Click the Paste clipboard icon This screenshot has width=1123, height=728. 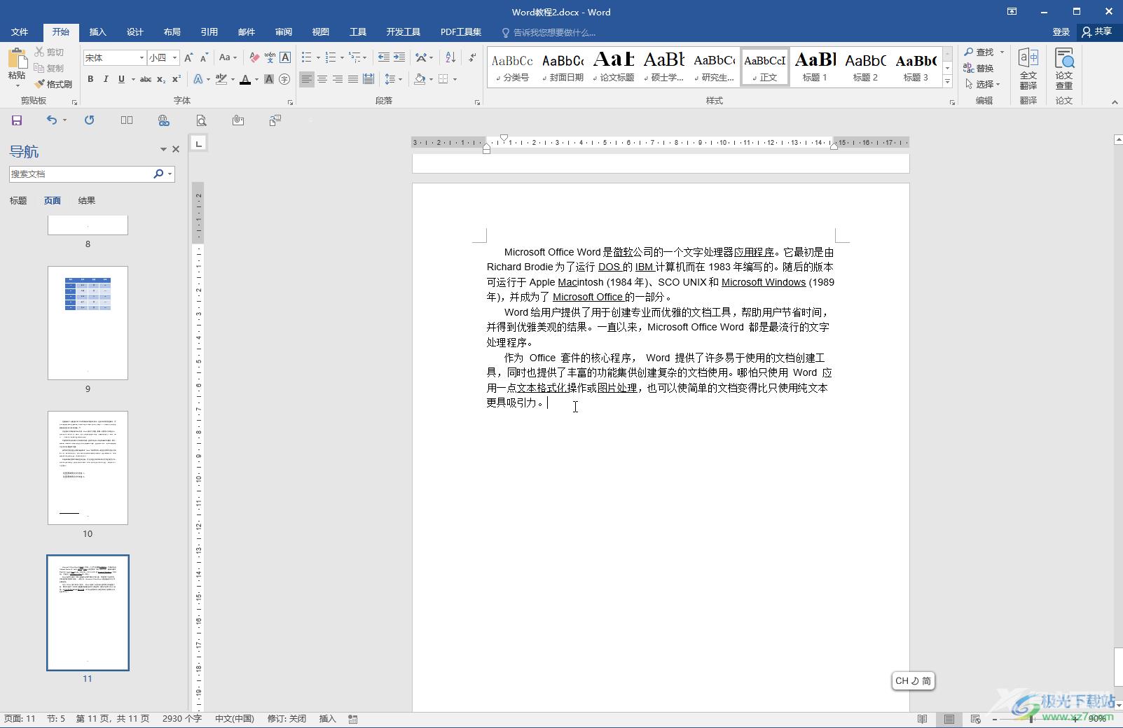17,59
